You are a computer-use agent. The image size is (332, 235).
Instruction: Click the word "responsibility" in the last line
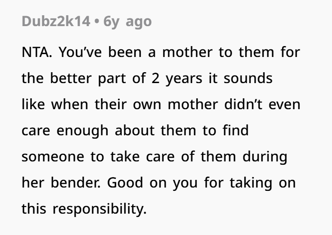click(96, 208)
